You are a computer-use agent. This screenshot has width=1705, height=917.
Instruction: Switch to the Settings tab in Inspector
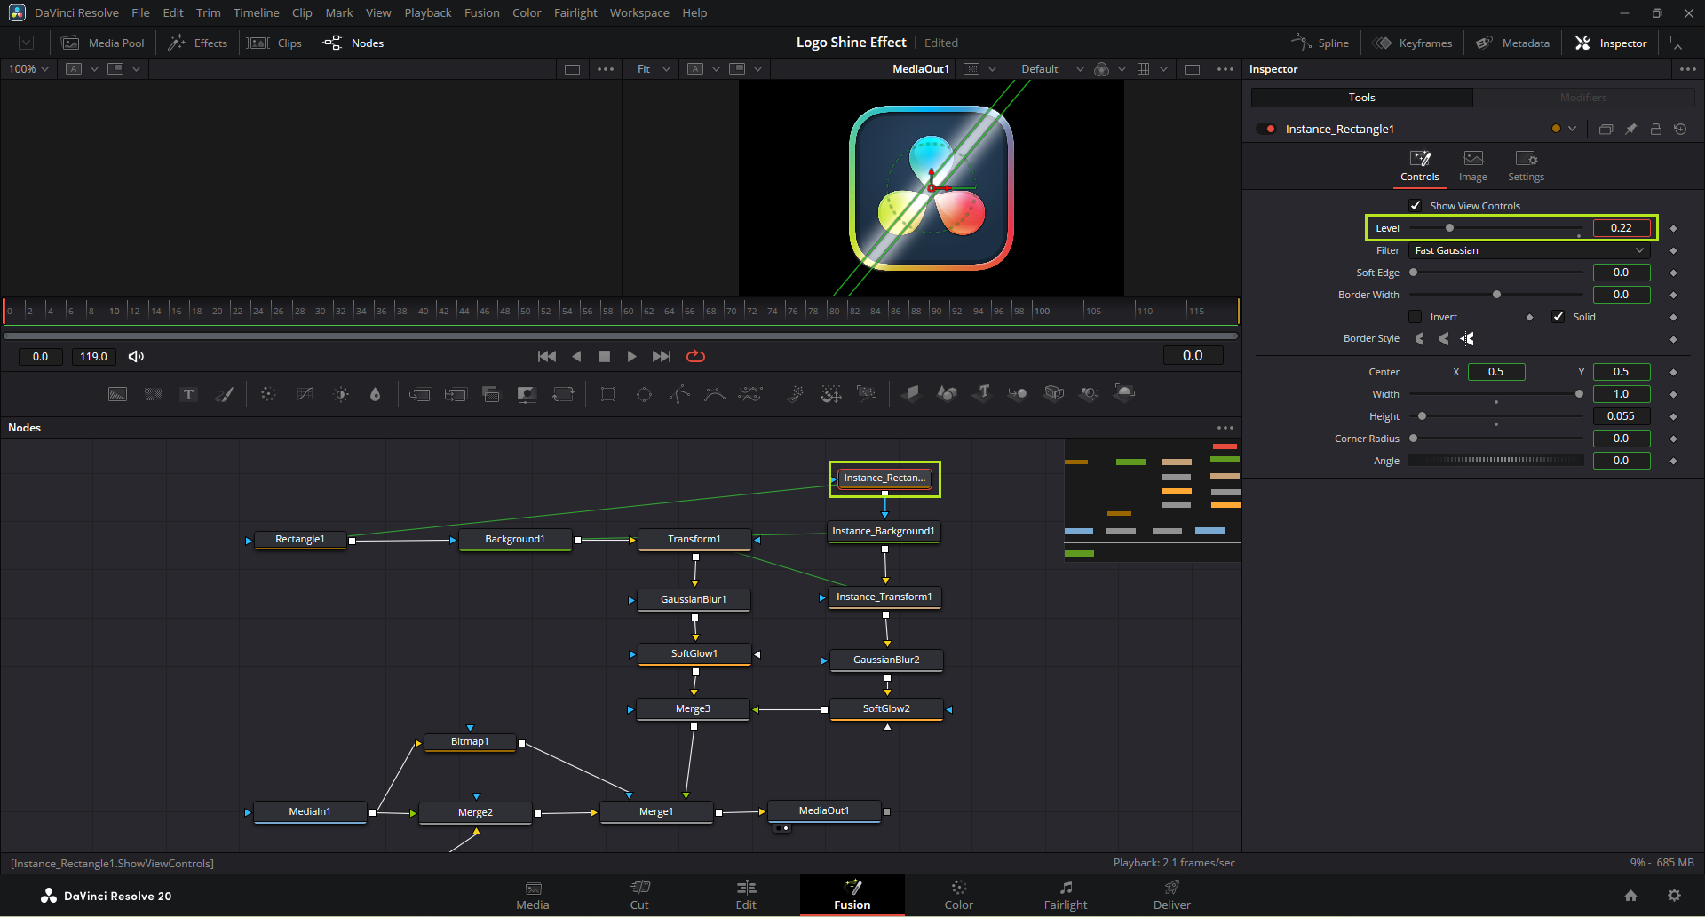(x=1526, y=166)
